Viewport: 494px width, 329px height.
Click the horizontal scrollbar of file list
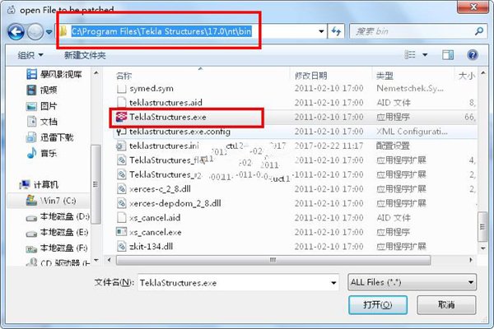coord(273,260)
